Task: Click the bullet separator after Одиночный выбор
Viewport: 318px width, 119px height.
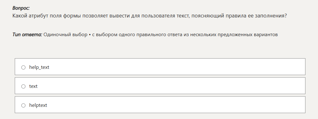Action: pos(90,35)
